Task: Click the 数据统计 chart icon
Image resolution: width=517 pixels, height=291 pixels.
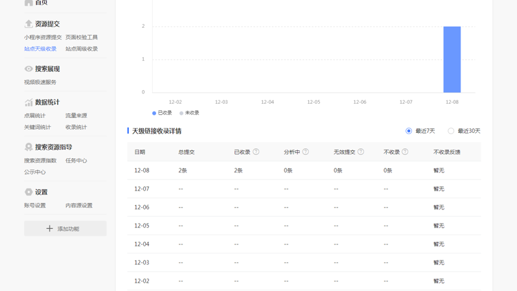Action: tap(29, 102)
